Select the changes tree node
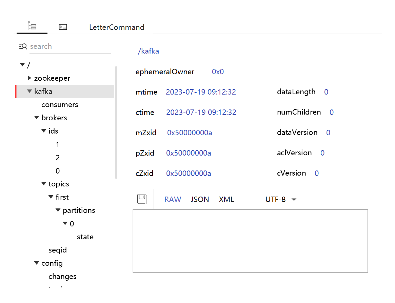The height and width of the screenshot is (303, 395). 62,277
